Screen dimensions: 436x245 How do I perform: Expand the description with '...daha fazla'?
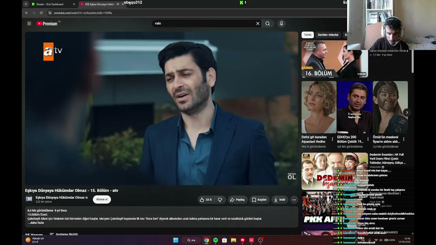[x=36, y=223]
